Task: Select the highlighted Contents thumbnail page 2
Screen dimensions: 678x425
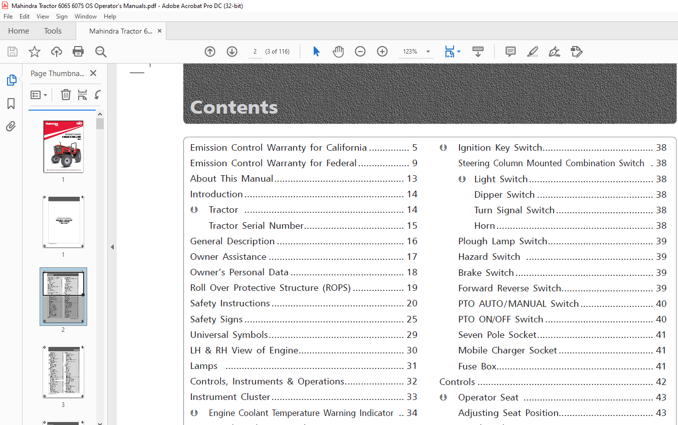Action: [63, 296]
